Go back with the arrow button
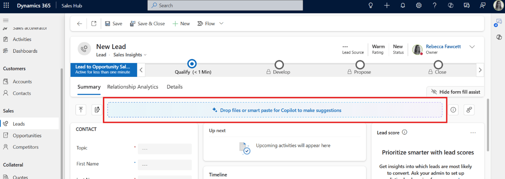Viewport: 505px width, 179px height. (x=79, y=23)
